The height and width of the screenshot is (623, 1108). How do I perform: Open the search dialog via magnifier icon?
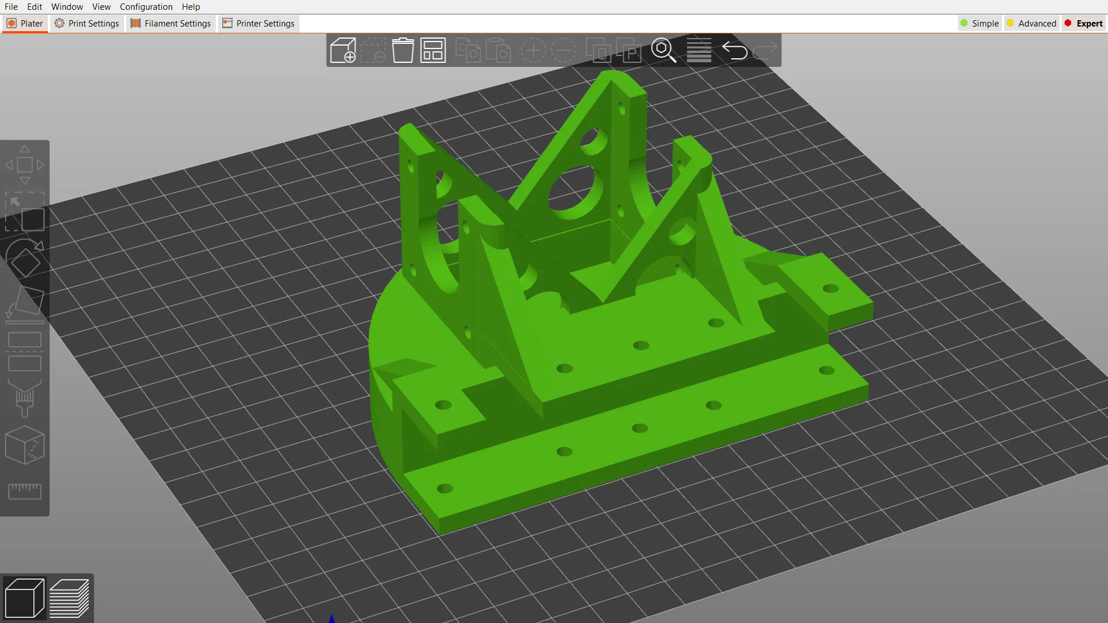(x=664, y=51)
